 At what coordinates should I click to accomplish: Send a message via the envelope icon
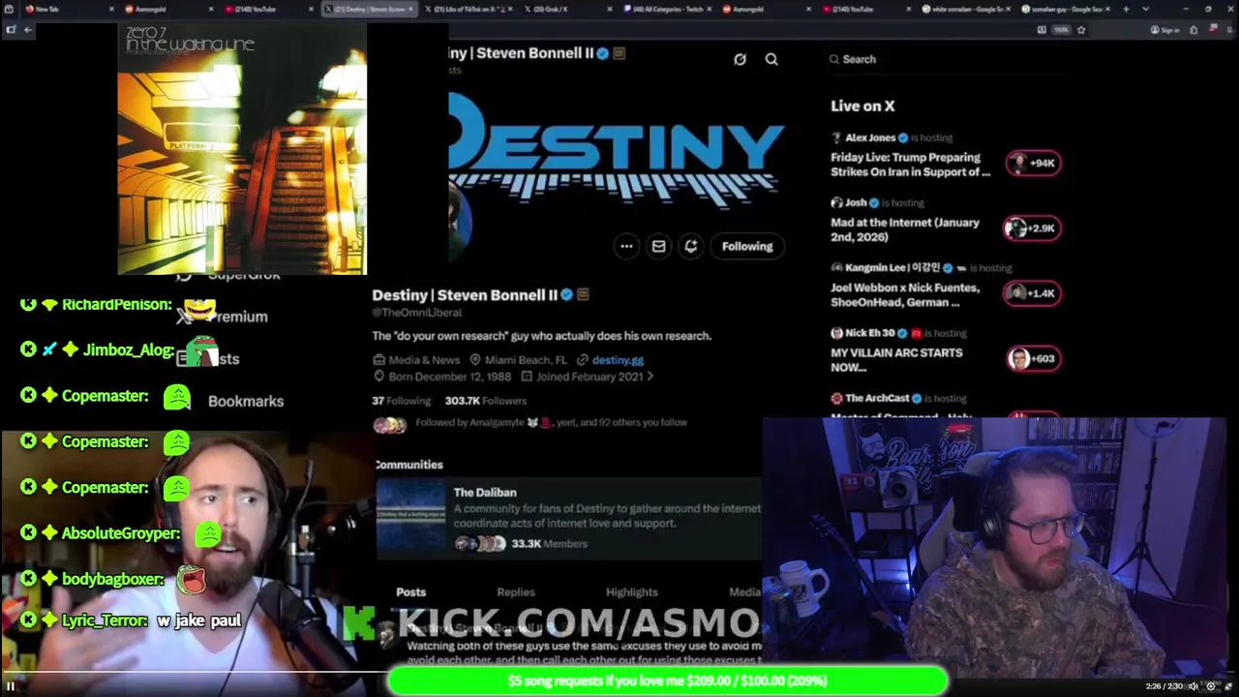(x=658, y=246)
